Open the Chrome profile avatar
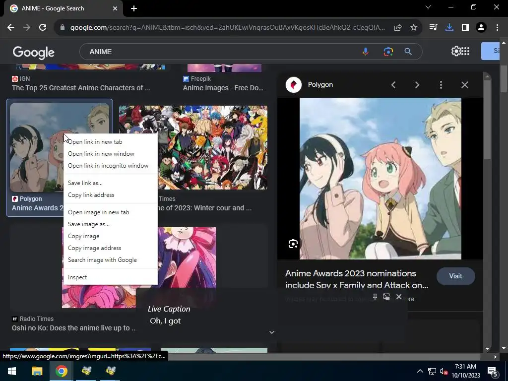508x381 pixels. 481,28
